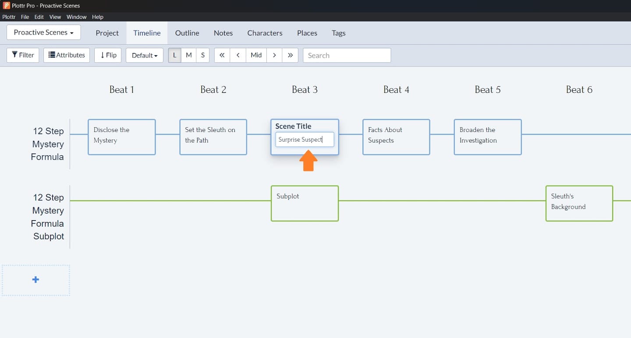The image size is (631, 338).
Task: Expand the Proactive Scenes dropdown
Action: (43, 32)
